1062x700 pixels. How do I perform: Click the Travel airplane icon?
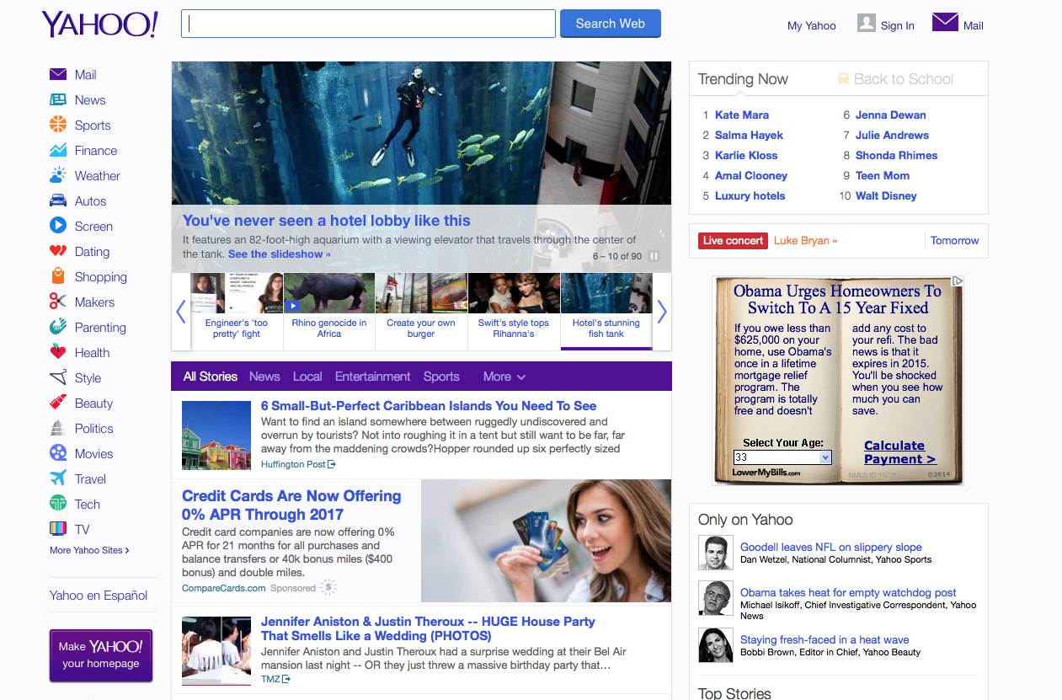(x=58, y=478)
